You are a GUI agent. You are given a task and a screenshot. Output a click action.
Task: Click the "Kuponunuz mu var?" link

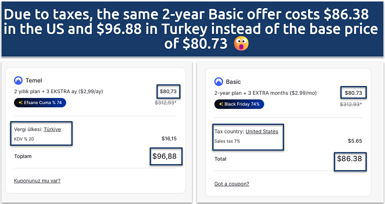click(37, 181)
